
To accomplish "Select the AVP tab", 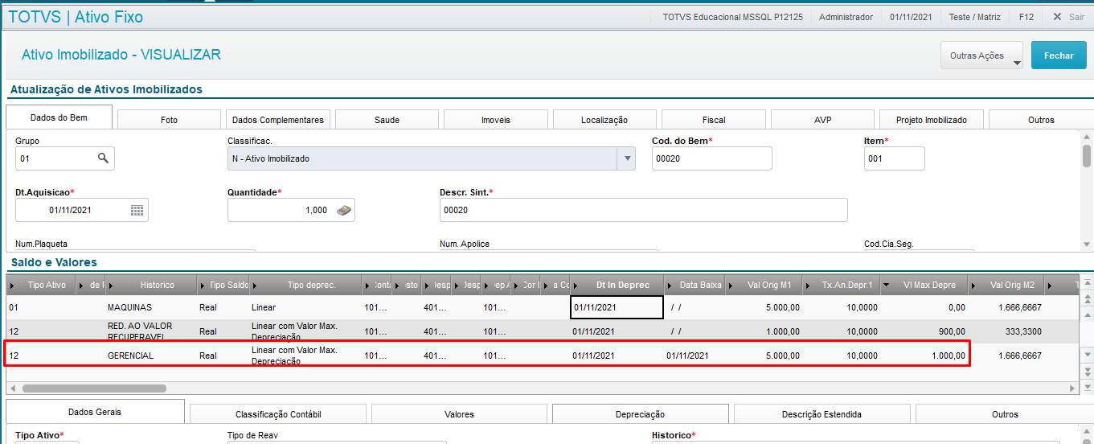I will pyautogui.click(x=822, y=120).
